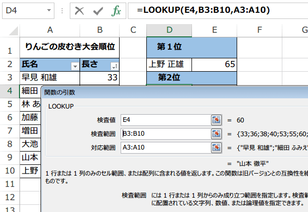
Task: Click into the formula bar with LOOKUP formula
Action: click(x=218, y=11)
